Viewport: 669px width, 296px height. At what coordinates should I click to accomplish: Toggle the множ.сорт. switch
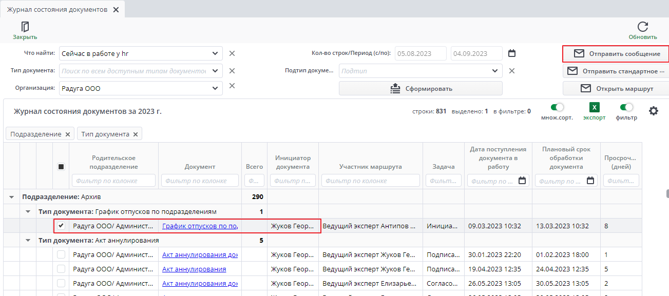(x=557, y=108)
